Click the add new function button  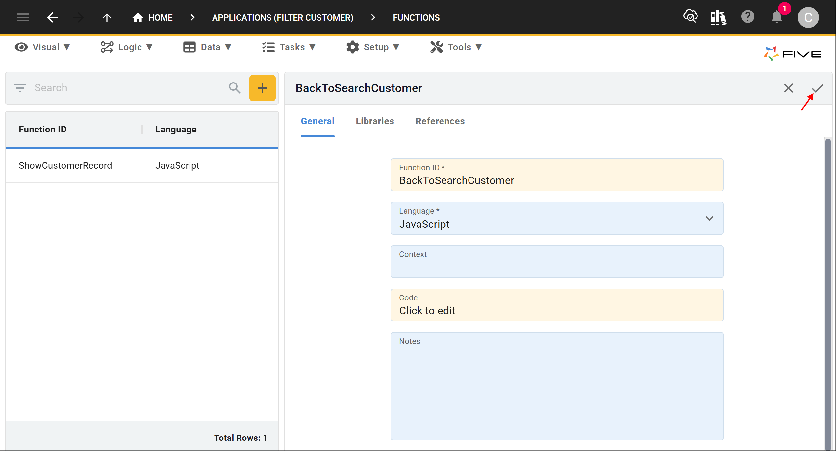262,88
